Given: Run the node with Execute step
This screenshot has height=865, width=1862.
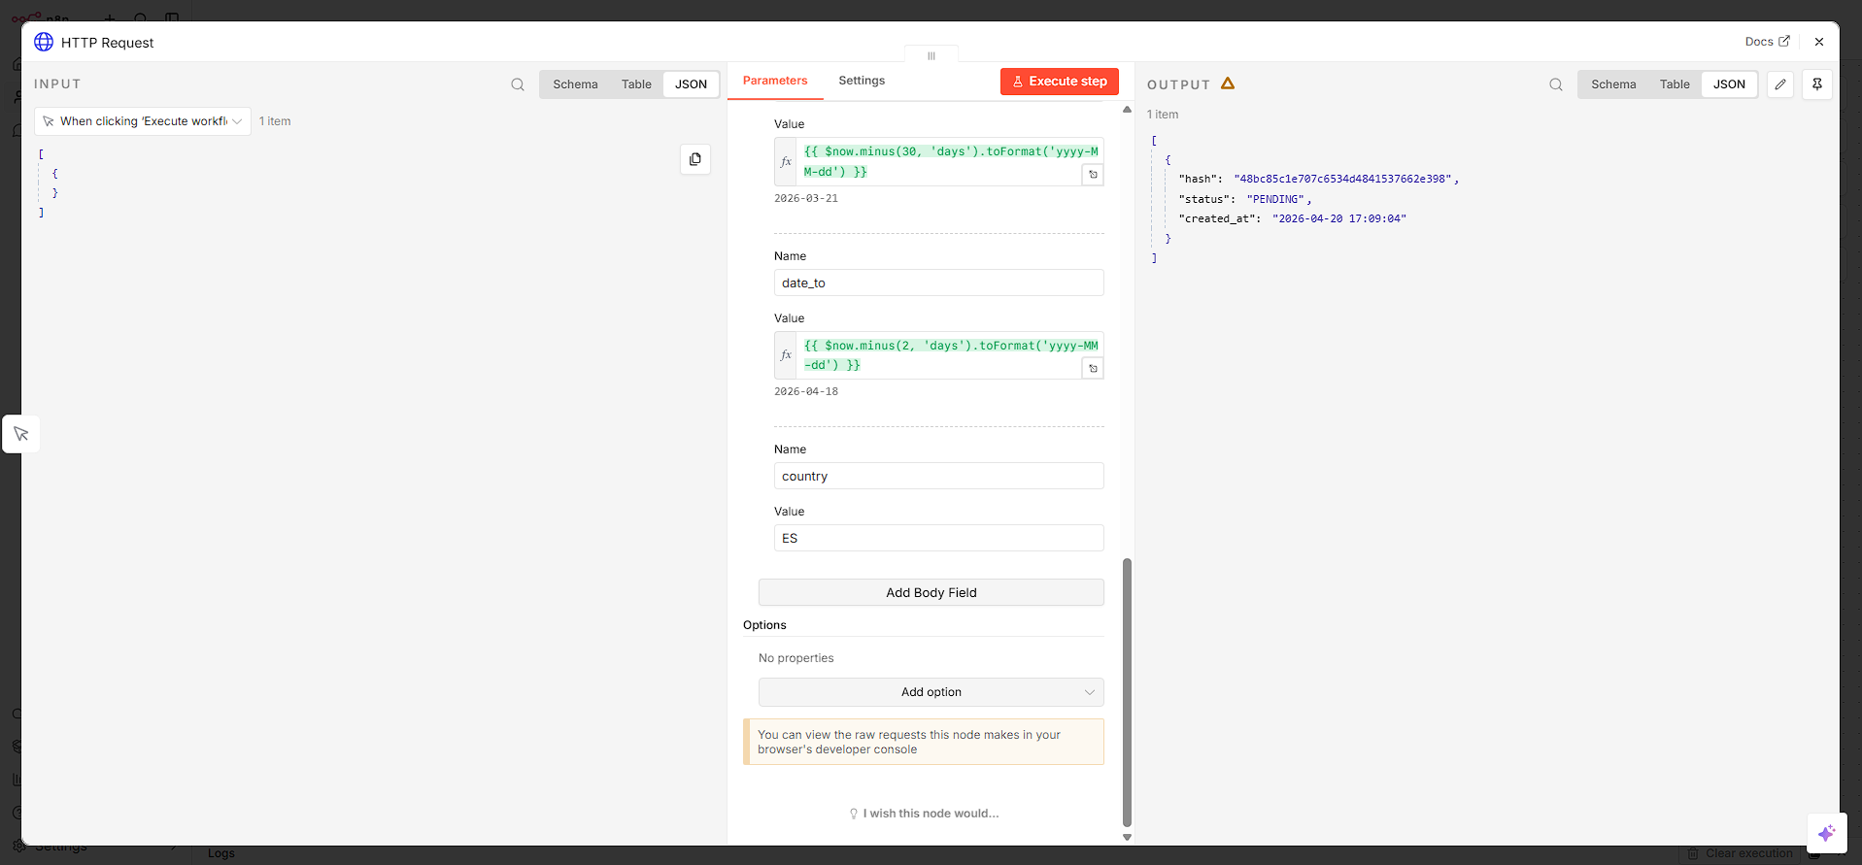Looking at the screenshot, I should [1060, 82].
